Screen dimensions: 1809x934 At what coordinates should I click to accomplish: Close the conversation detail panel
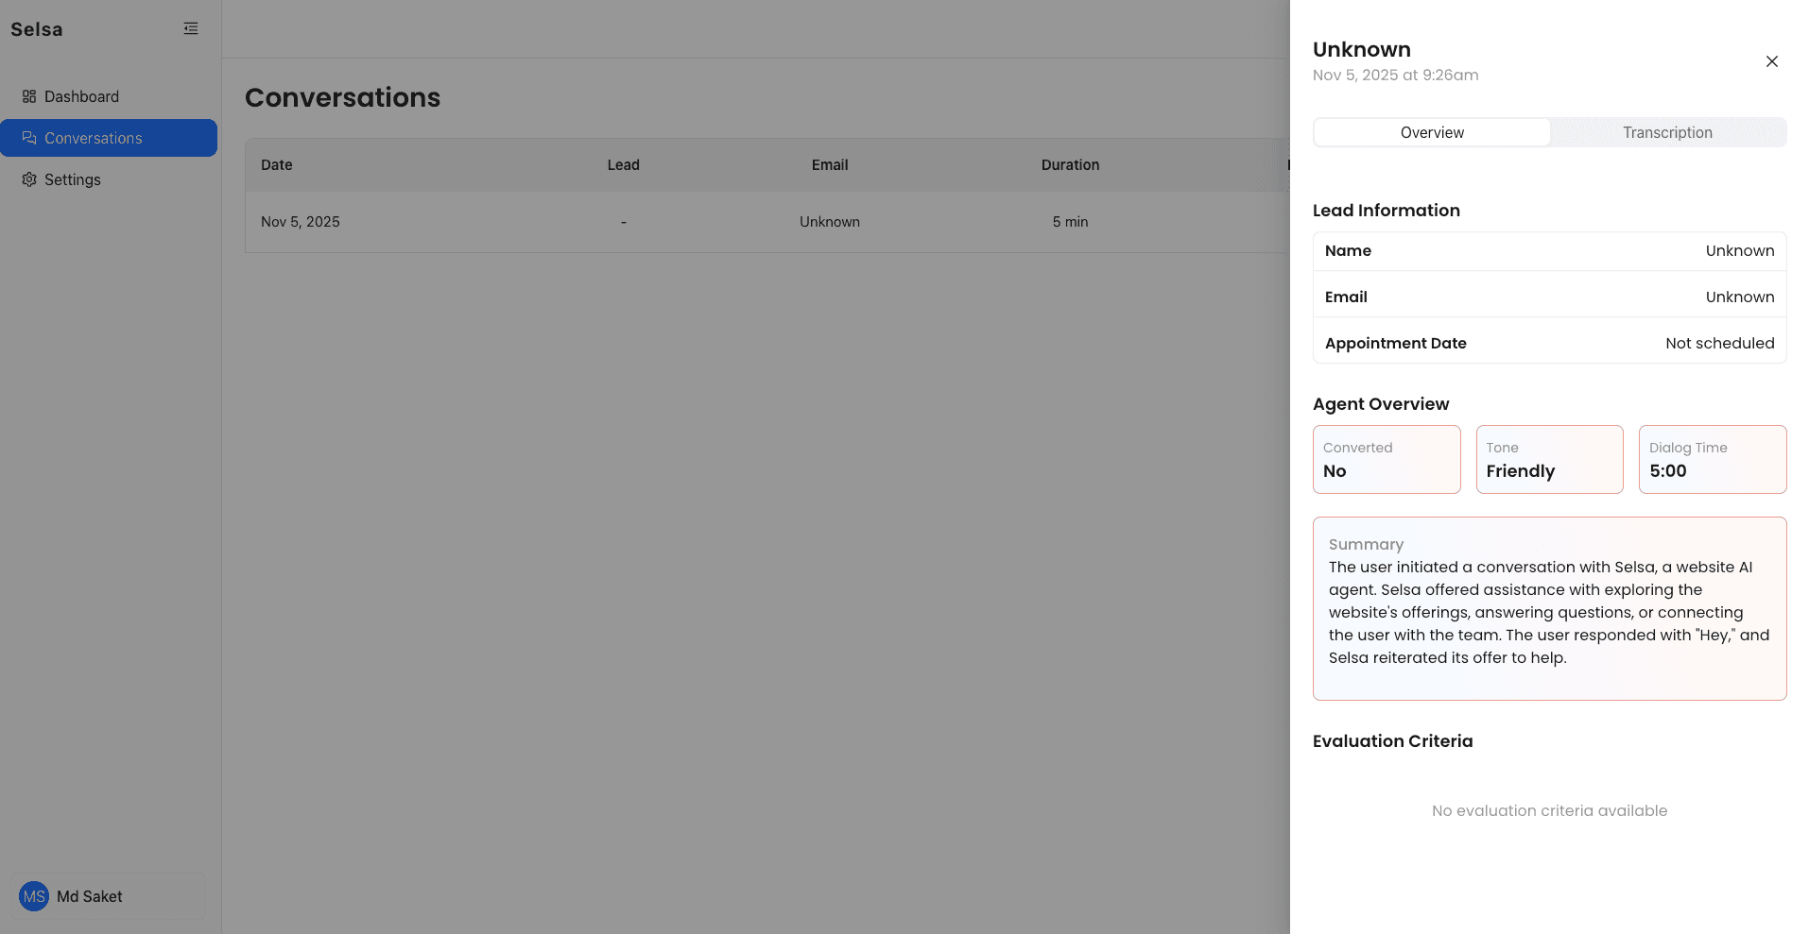(1772, 61)
